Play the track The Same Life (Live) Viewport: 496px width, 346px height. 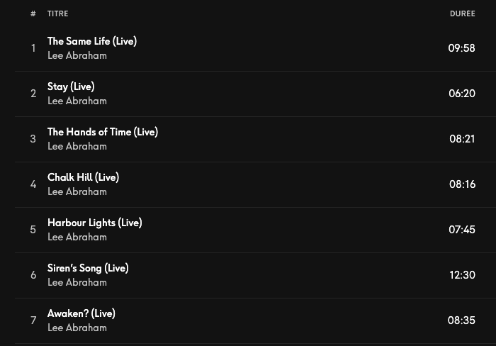pos(91,41)
